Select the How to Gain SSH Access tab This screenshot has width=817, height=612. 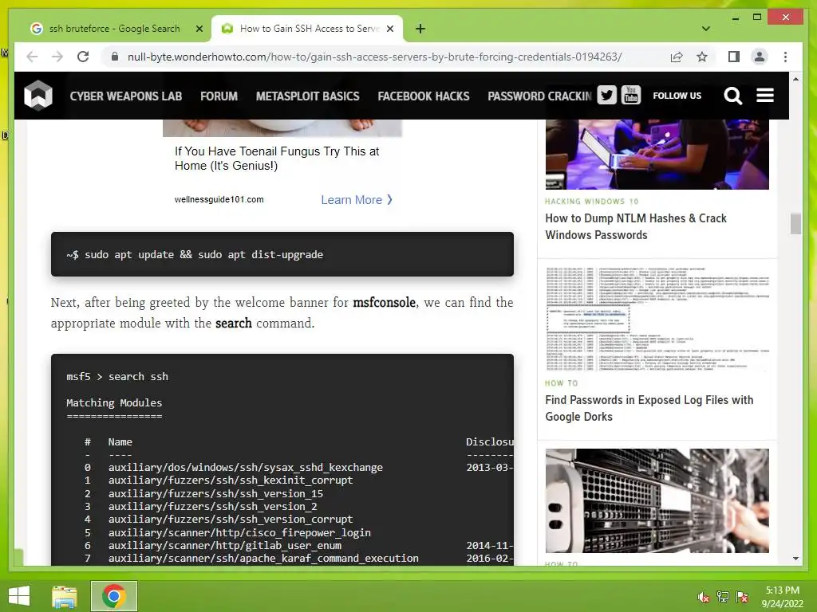click(x=307, y=29)
